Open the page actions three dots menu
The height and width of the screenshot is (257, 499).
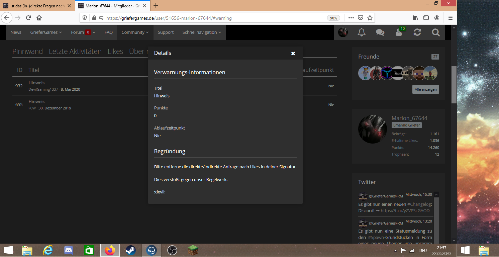coord(351,18)
